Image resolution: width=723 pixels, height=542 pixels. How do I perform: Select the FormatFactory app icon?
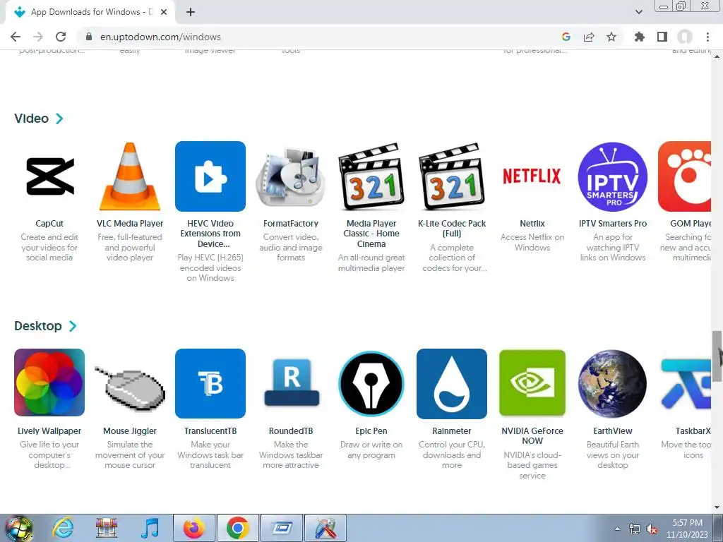(290, 176)
